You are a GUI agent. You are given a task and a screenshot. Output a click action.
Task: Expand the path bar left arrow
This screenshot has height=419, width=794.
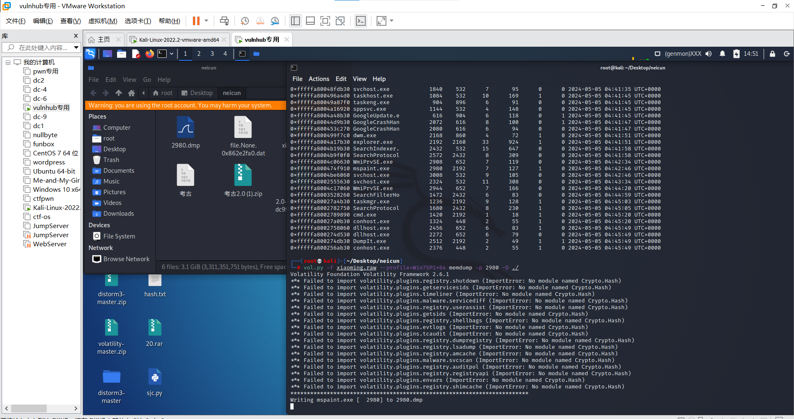pyautogui.click(x=143, y=93)
